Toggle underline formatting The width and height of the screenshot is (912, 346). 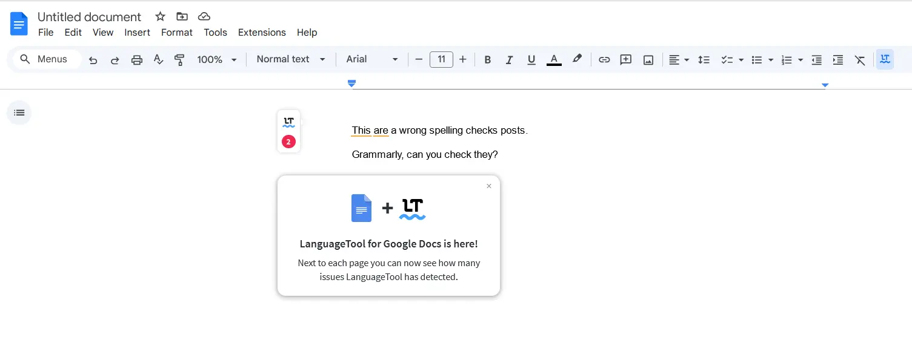point(531,59)
